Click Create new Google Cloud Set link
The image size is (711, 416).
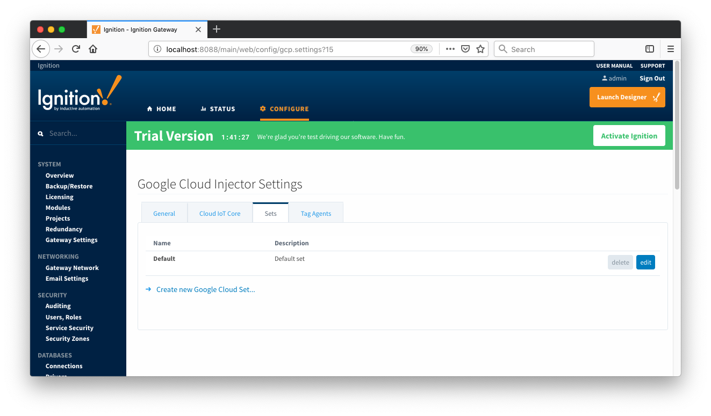pos(205,289)
